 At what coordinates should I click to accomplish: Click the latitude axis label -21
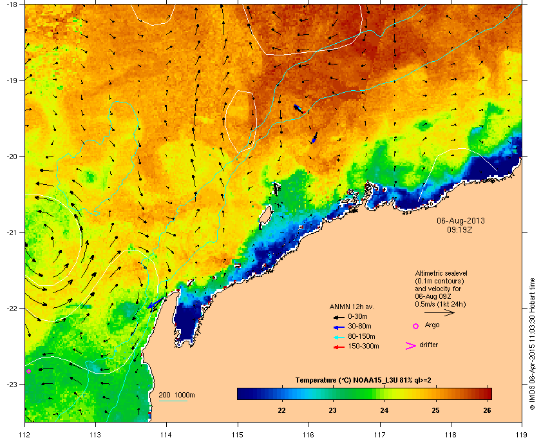(12, 232)
